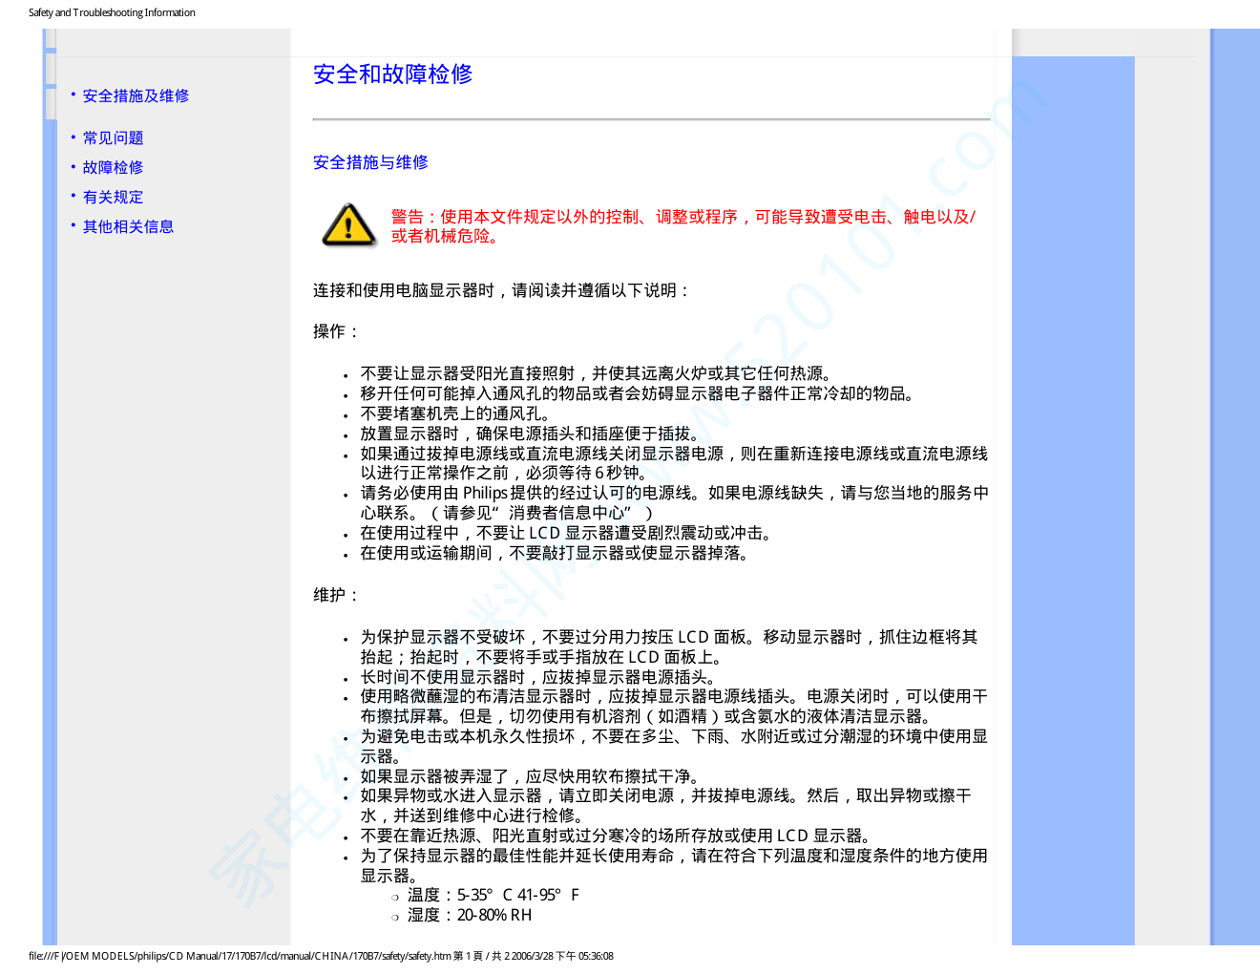Click the 安全和故障检修 page title

coord(392,74)
